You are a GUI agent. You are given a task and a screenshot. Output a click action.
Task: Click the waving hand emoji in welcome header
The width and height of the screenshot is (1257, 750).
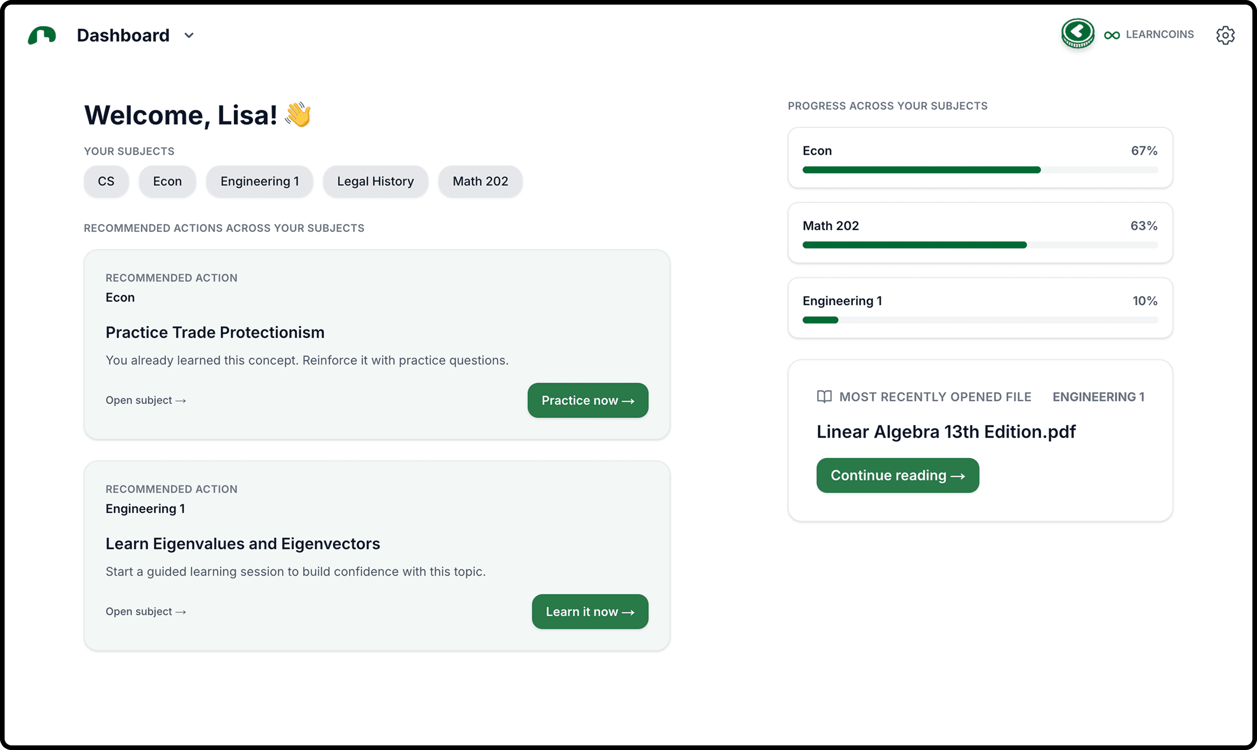[x=298, y=114]
